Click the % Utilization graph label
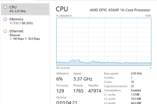 click(64, 16)
